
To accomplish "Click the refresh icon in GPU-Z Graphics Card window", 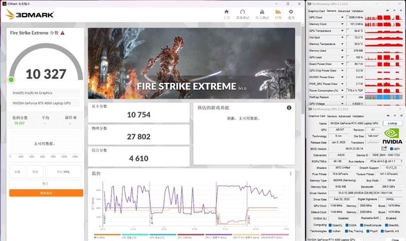I will [x=395, y=116].
